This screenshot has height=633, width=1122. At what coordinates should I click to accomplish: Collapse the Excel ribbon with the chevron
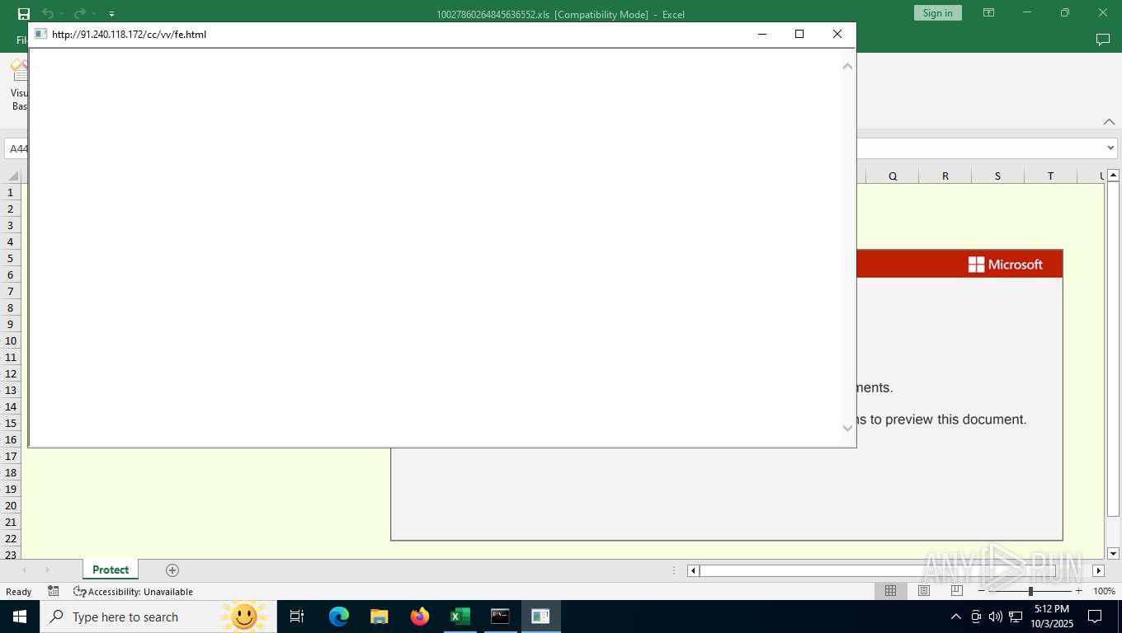(x=1109, y=122)
